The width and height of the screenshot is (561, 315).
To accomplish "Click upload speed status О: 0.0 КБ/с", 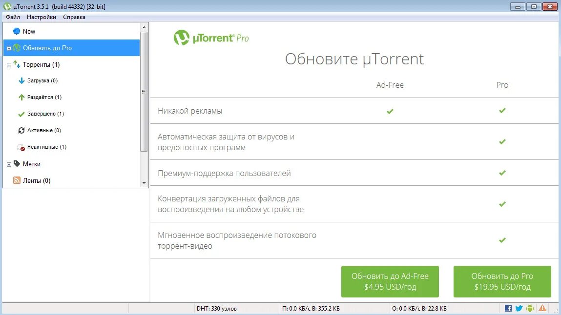I will pos(419,308).
